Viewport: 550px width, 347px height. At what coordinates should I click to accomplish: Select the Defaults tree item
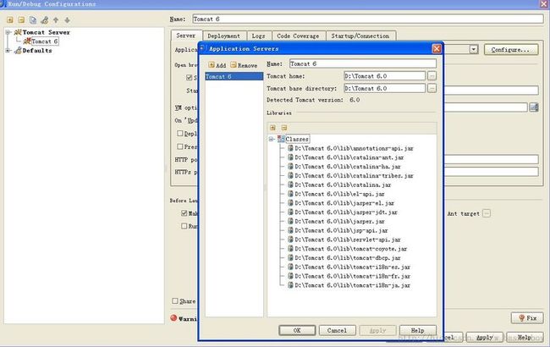(x=37, y=51)
